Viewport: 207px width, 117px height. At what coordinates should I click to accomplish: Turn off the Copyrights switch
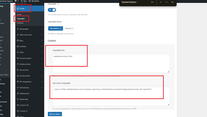coord(52,10)
